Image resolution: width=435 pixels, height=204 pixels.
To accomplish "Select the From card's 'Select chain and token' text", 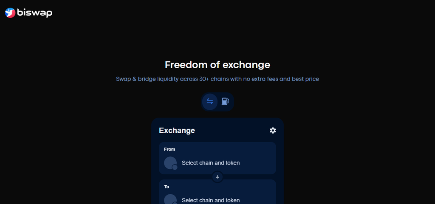I will pyautogui.click(x=211, y=163).
